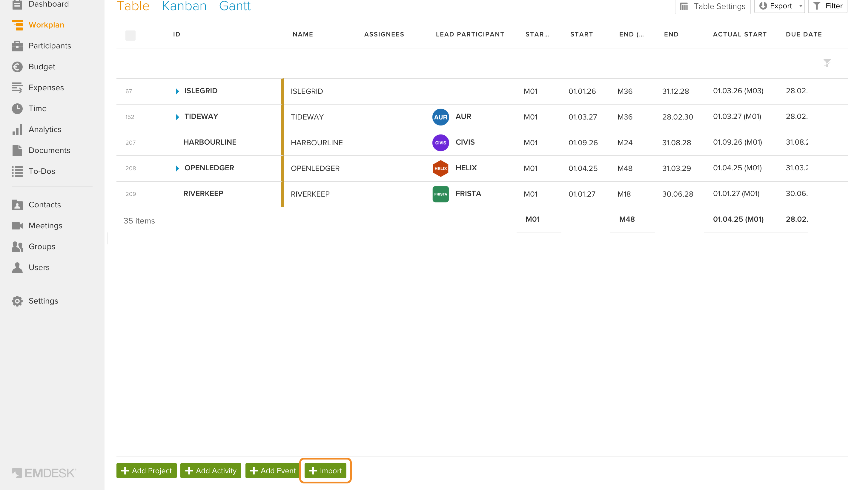The width and height of the screenshot is (860, 490).
Task: Click TIDEWAY end date 28.02.30
Action: 677,117
